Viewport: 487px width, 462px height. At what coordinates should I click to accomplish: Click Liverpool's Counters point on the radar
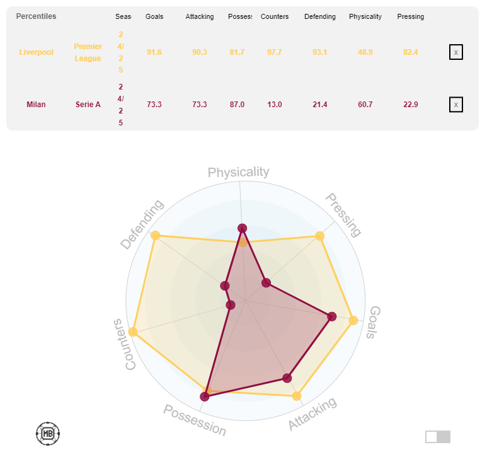(133, 332)
